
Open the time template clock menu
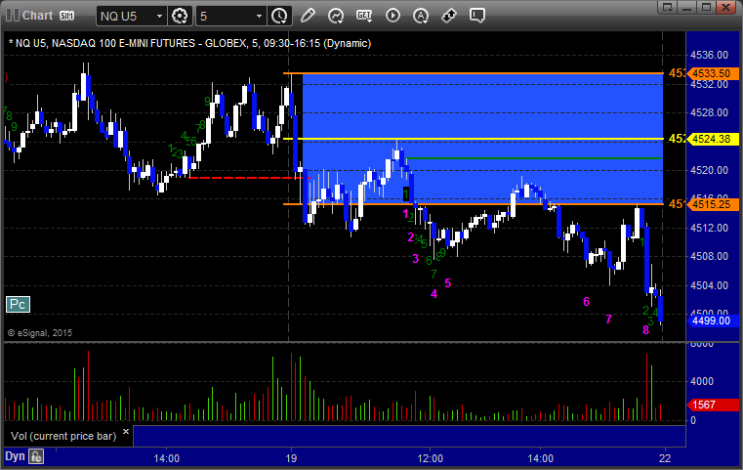279,17
